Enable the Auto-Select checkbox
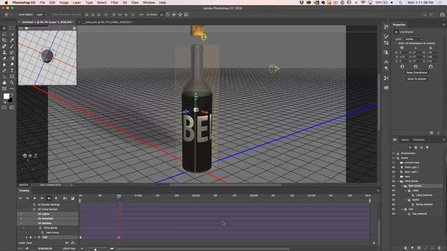 pos(17,14)
